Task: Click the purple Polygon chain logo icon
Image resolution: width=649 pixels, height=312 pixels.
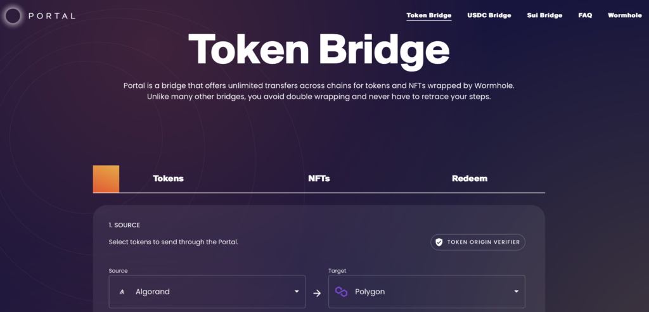Action: tap(342, 292)
